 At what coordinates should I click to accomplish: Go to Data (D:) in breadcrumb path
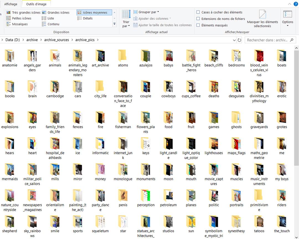tap(13, 40)
